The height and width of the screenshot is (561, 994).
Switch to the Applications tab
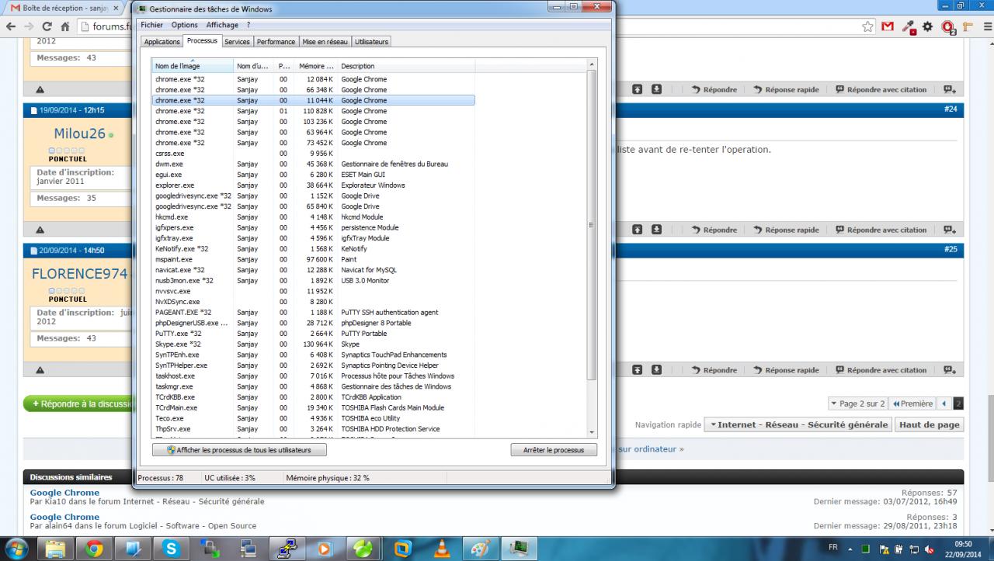(162, 42)
